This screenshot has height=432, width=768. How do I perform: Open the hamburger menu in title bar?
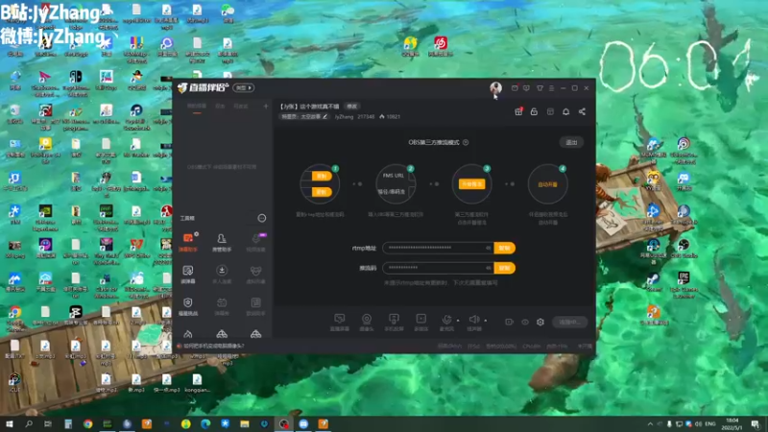click(551, 88)
